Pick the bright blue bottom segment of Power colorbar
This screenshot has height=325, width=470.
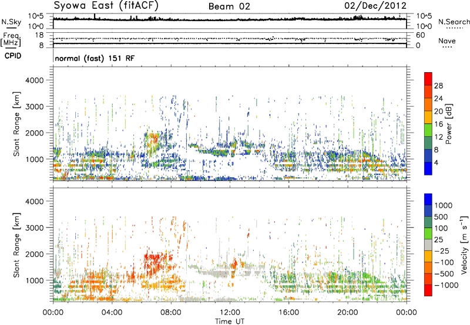click(x=428, y=168)
